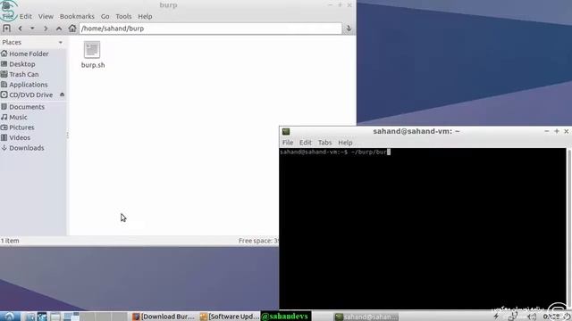This screenshot has height=321, width=572.
Task: Switch to Download Bur... taskbar window
Action: click(x=163, y=317)
